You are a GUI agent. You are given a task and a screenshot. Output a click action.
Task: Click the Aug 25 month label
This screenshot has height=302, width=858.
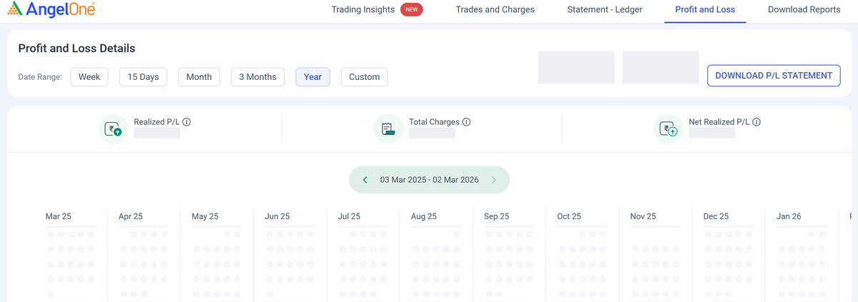[424, 216]
